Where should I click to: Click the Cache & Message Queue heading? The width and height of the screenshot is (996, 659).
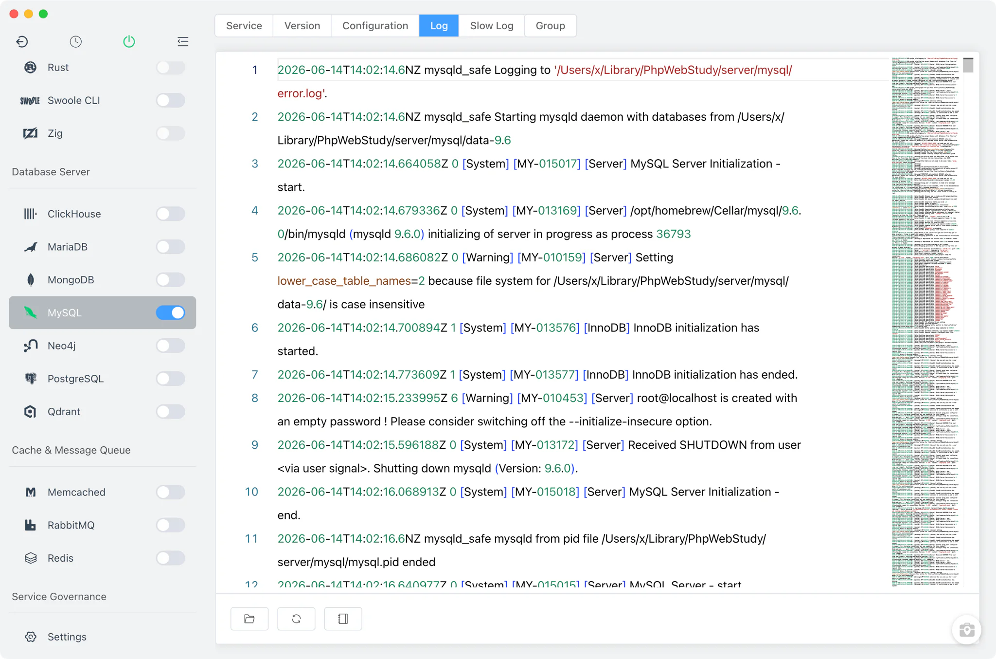[71, 450]
